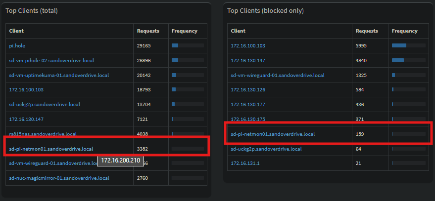Click Frequency header in Top Clients (total)
The width and height of the screenshot is (435, 201).
(x=185, y=31)
